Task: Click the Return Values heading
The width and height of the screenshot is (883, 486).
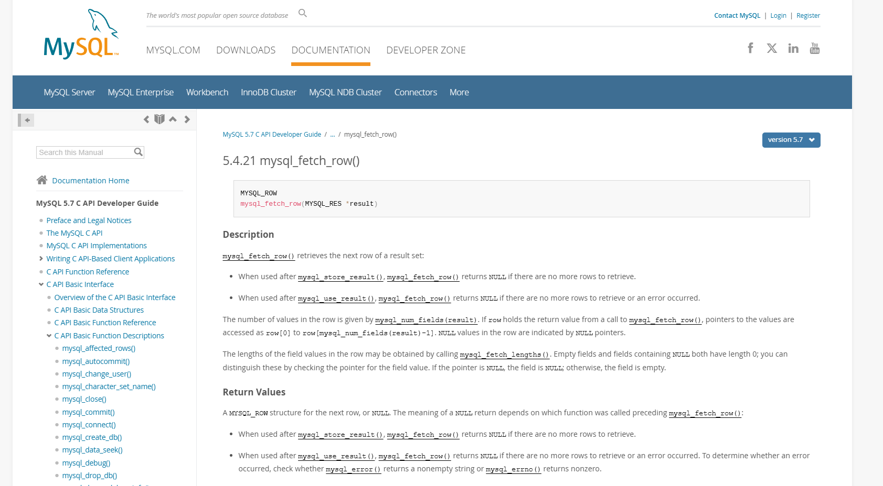Action: pos(254,392)
